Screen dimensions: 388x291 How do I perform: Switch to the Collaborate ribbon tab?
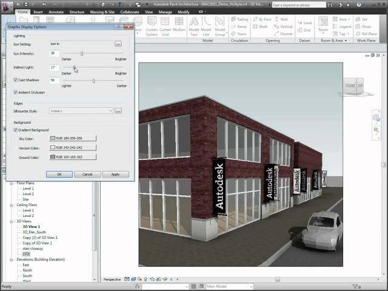click(x=130, y=12)
